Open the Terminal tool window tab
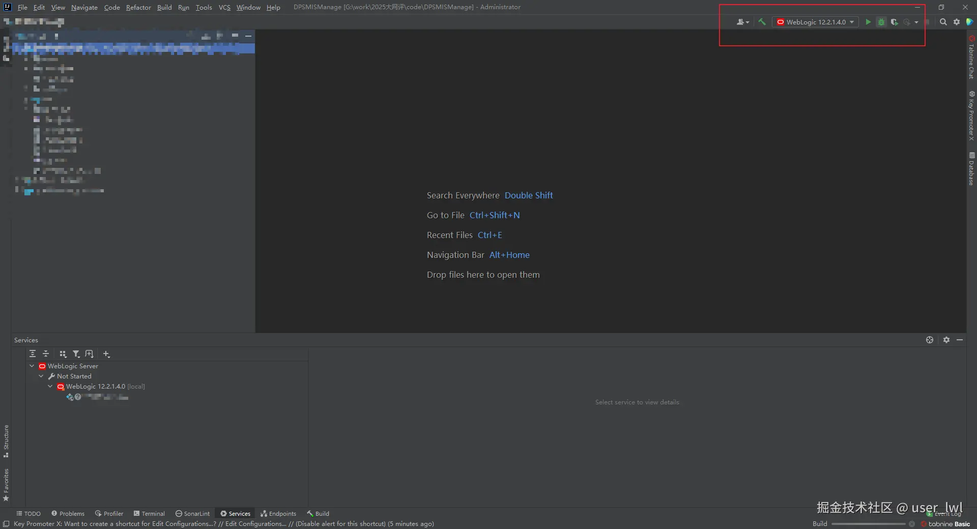The height and width of the screenshot is (529, 977). click(x=149, y=513)
